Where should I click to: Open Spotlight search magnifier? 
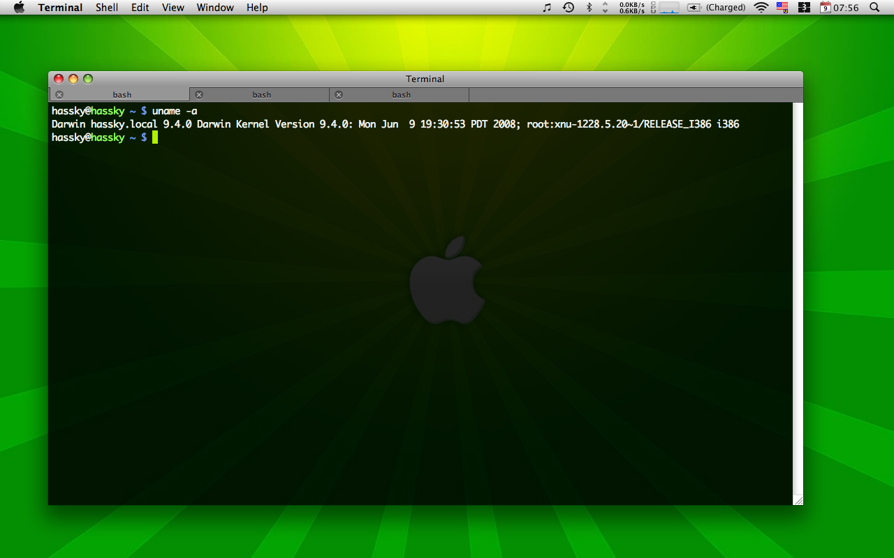tap(874, 8)
